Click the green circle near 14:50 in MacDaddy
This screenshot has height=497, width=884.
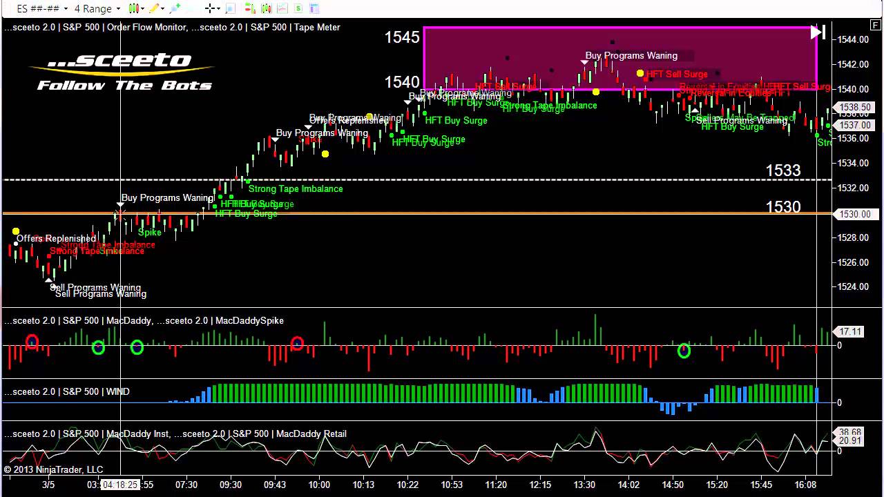(x=684, y=351)
